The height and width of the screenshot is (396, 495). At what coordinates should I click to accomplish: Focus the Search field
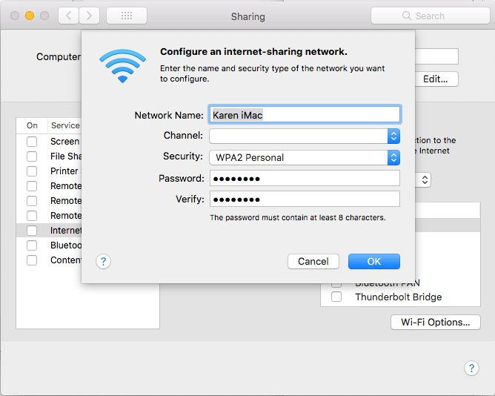pyautogui.click(x=431, y=16)
